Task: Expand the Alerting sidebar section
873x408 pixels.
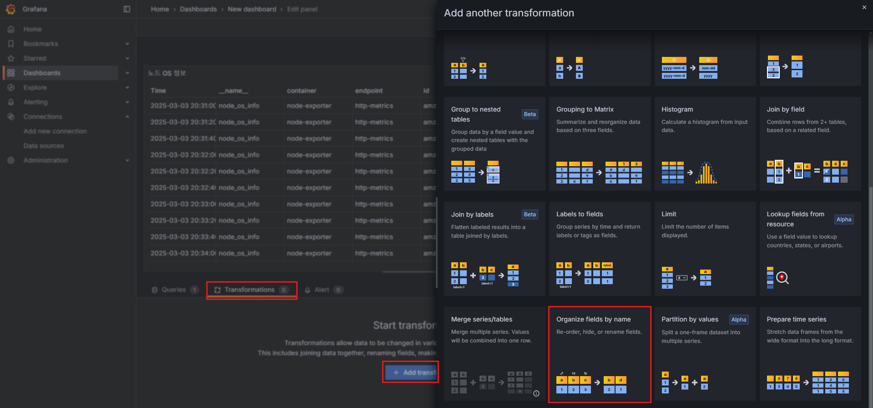Action: coord(127,102)
